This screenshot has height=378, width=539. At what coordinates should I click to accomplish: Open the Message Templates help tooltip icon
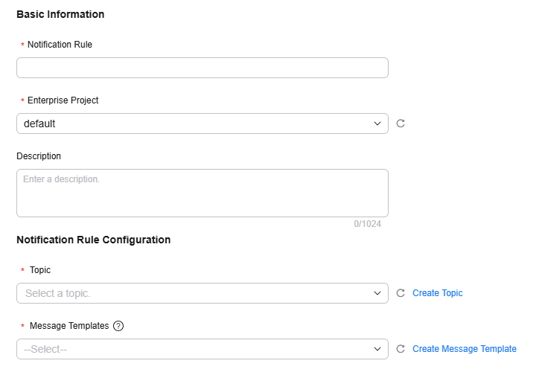[x=118, y=326]
